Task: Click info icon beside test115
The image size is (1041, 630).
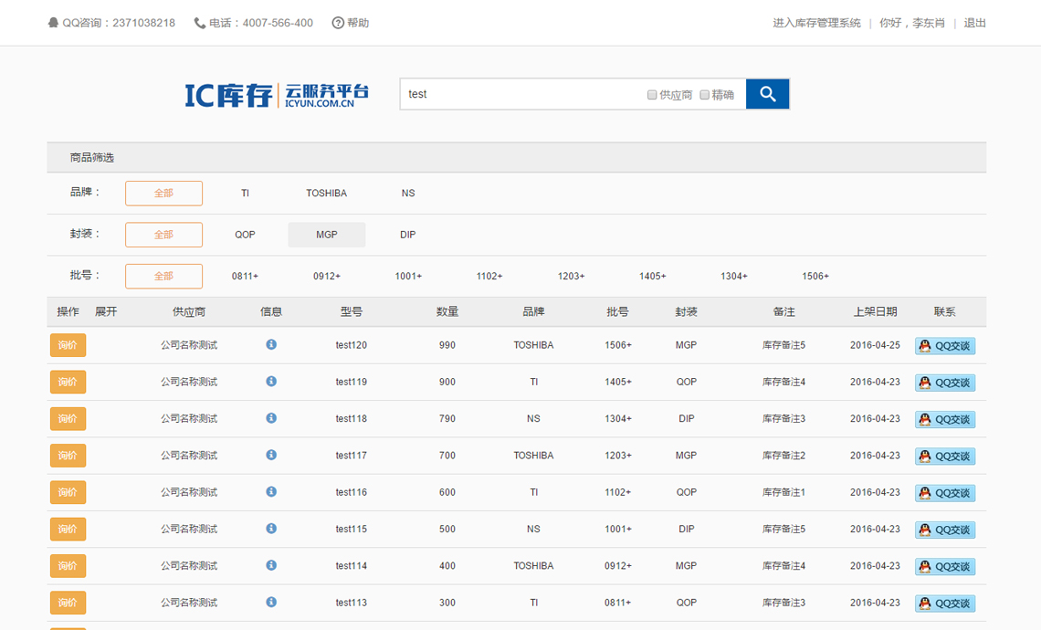Action: 271,529
